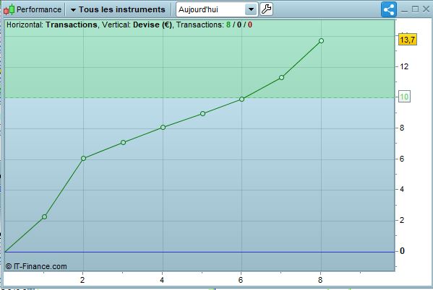
Task: Click the 4 horizontal axis label
Action: (162, 280)
